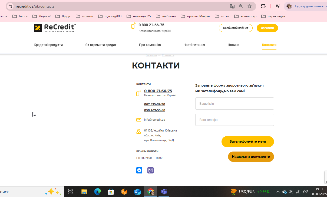Open the Відгук bookmarks folder

[63, 16]
